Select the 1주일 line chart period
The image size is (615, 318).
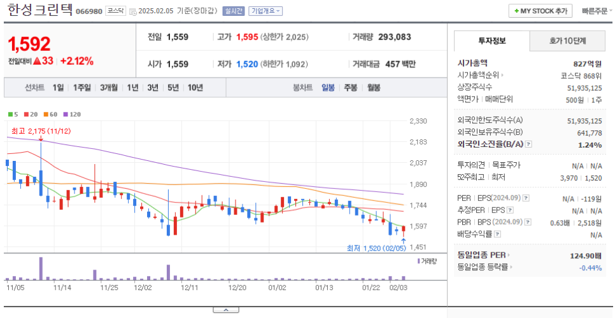click(x=82, y=87)
